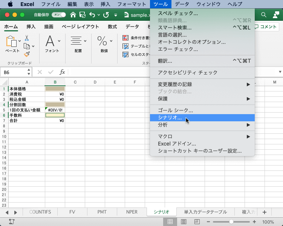Select cell B1 next to 本体価格

(x=55, y=89)
